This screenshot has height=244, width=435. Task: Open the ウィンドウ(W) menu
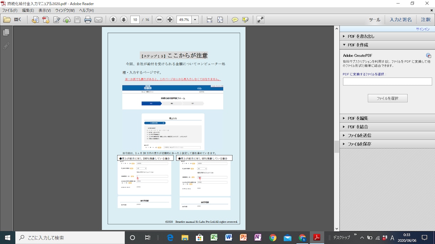click(65, 11)
